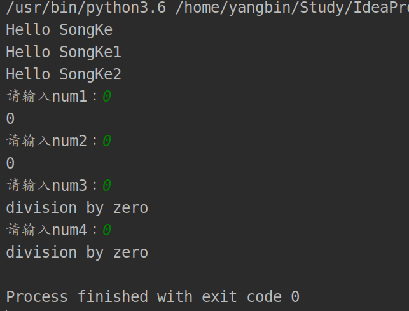
Task: Click the green 0 entered for num1
Action: point(107,96)
